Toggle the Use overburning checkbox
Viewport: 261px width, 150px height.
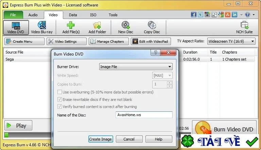click(x=59, y=92)
